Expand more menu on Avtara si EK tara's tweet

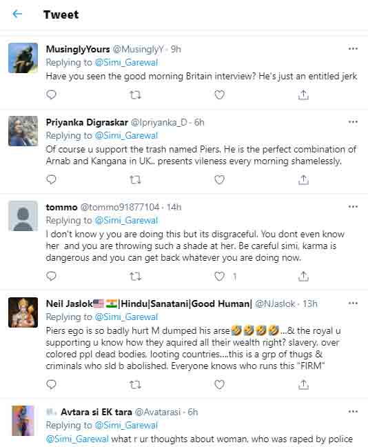click(x=353, y=411)
